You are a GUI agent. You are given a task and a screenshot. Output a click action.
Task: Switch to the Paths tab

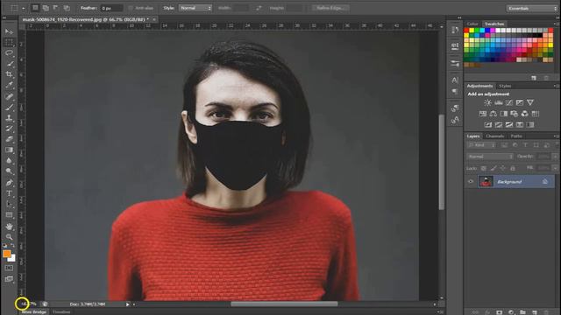516,136
